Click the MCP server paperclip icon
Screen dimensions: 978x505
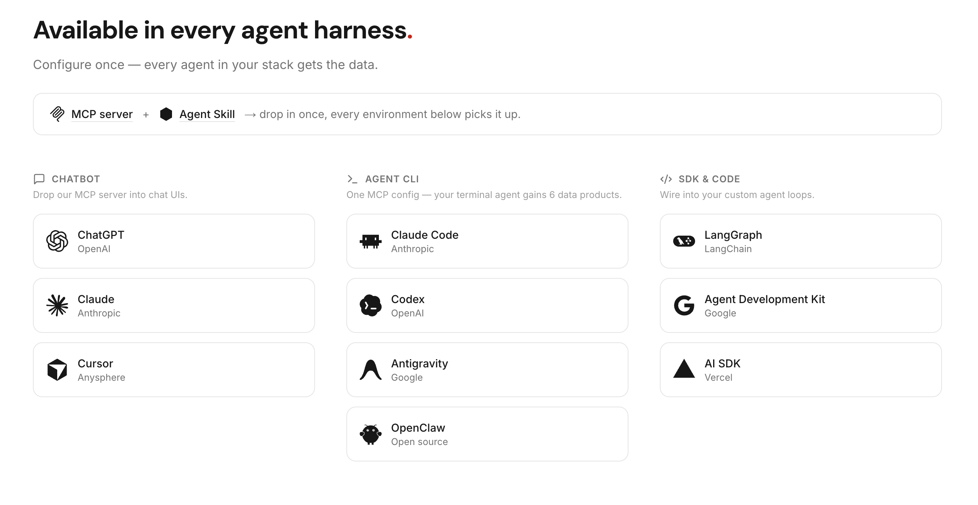tap(57, 114)
